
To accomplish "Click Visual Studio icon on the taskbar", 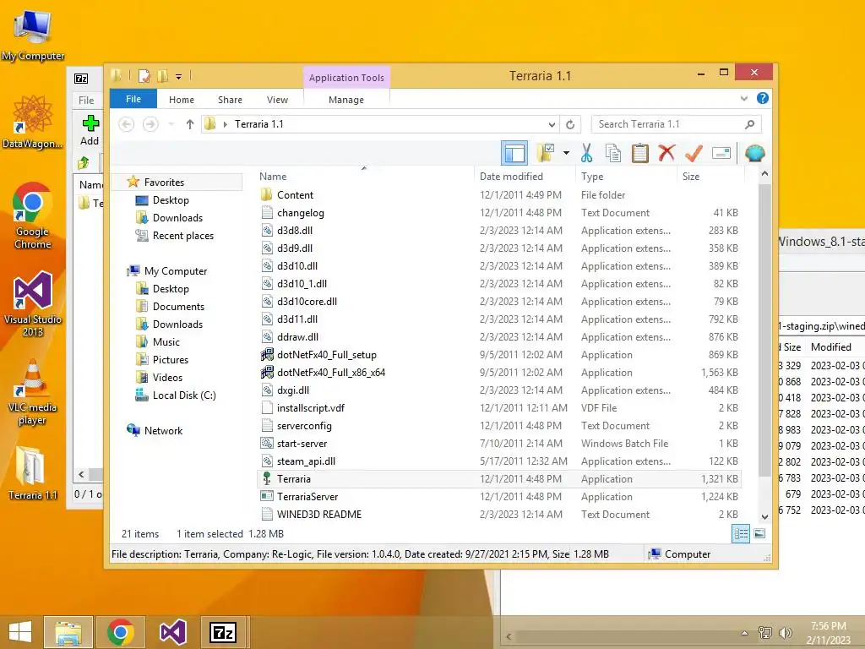I will click(172, 632).
